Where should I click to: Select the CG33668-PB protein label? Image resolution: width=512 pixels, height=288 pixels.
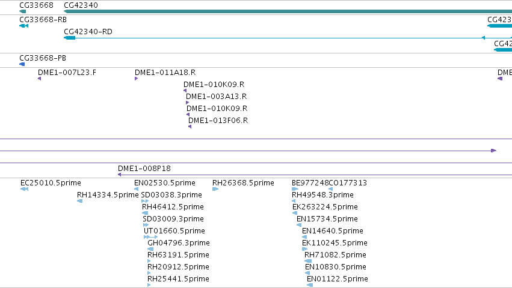[43, 58]
